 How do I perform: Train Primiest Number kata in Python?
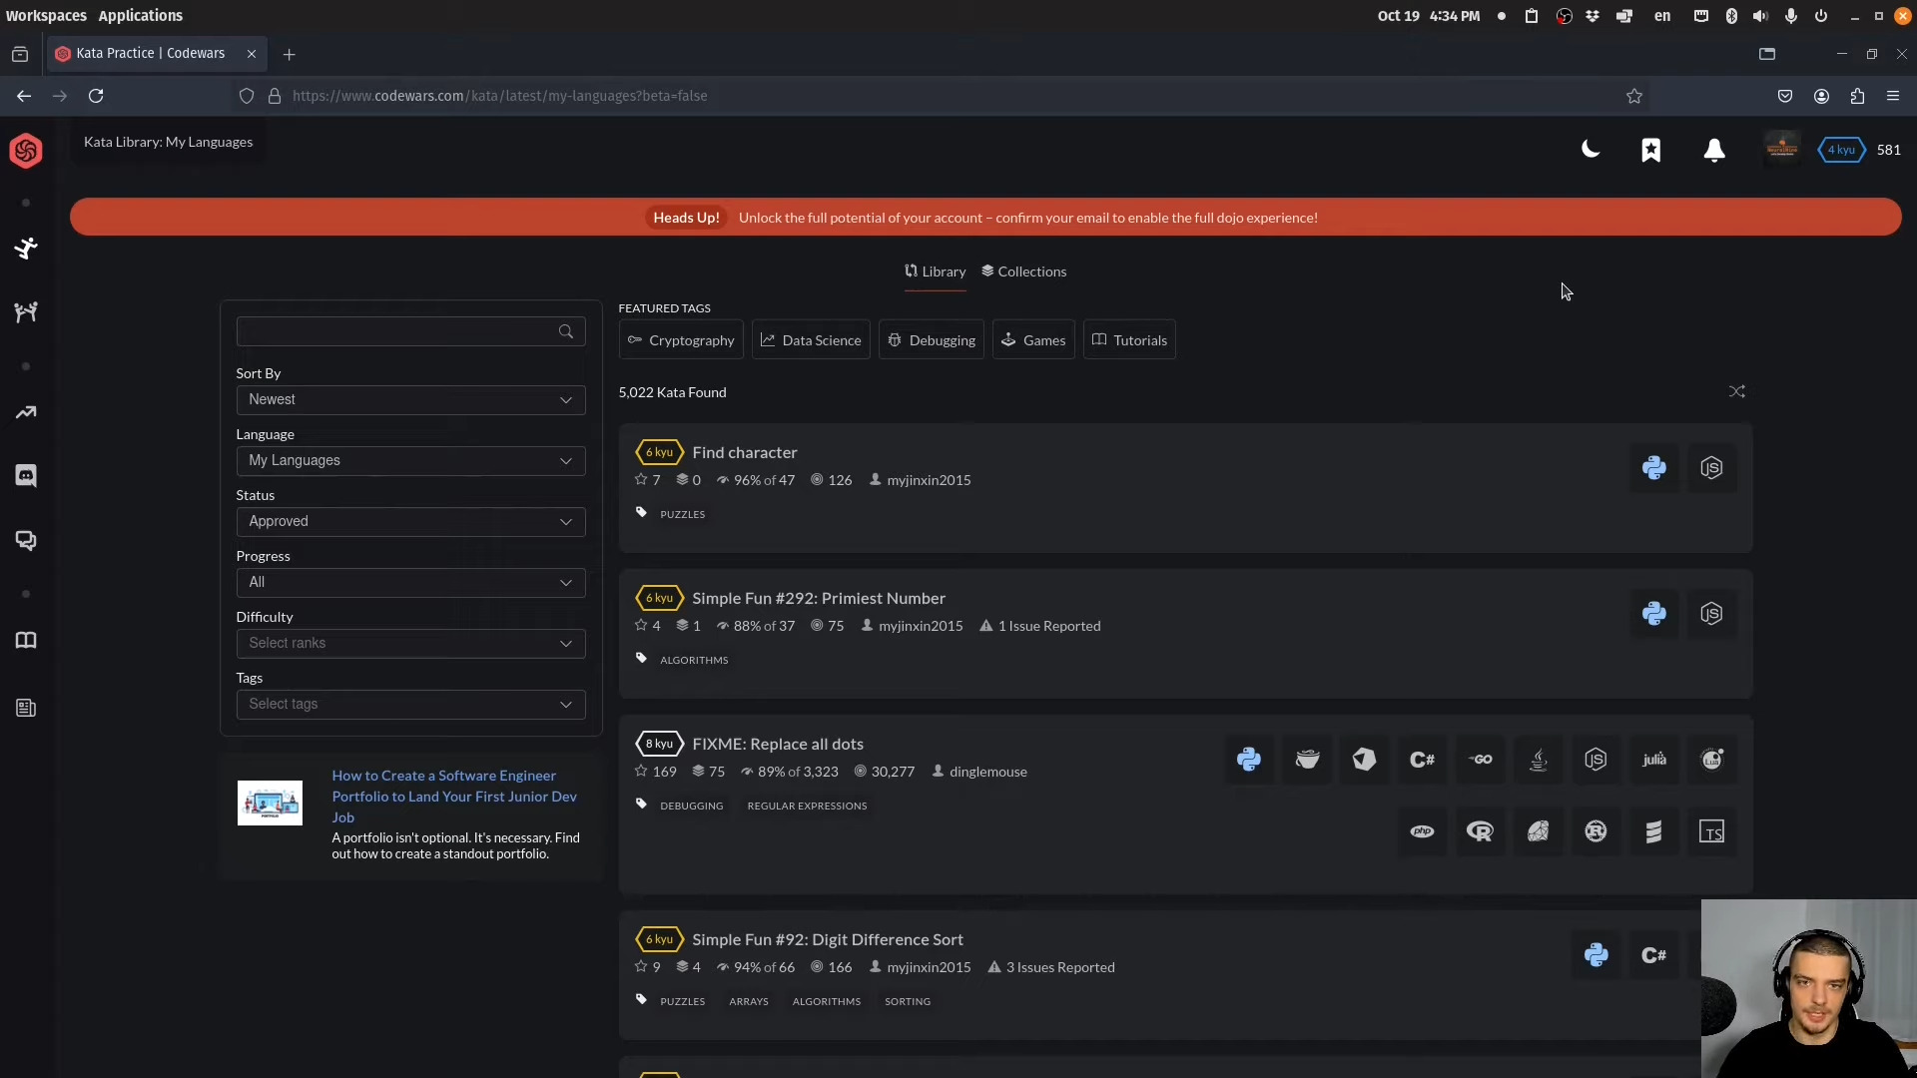1654,614
